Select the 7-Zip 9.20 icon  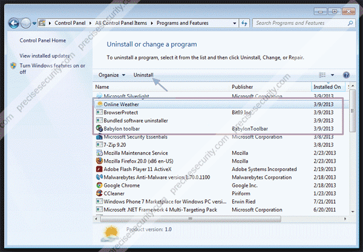click(100, 144)
